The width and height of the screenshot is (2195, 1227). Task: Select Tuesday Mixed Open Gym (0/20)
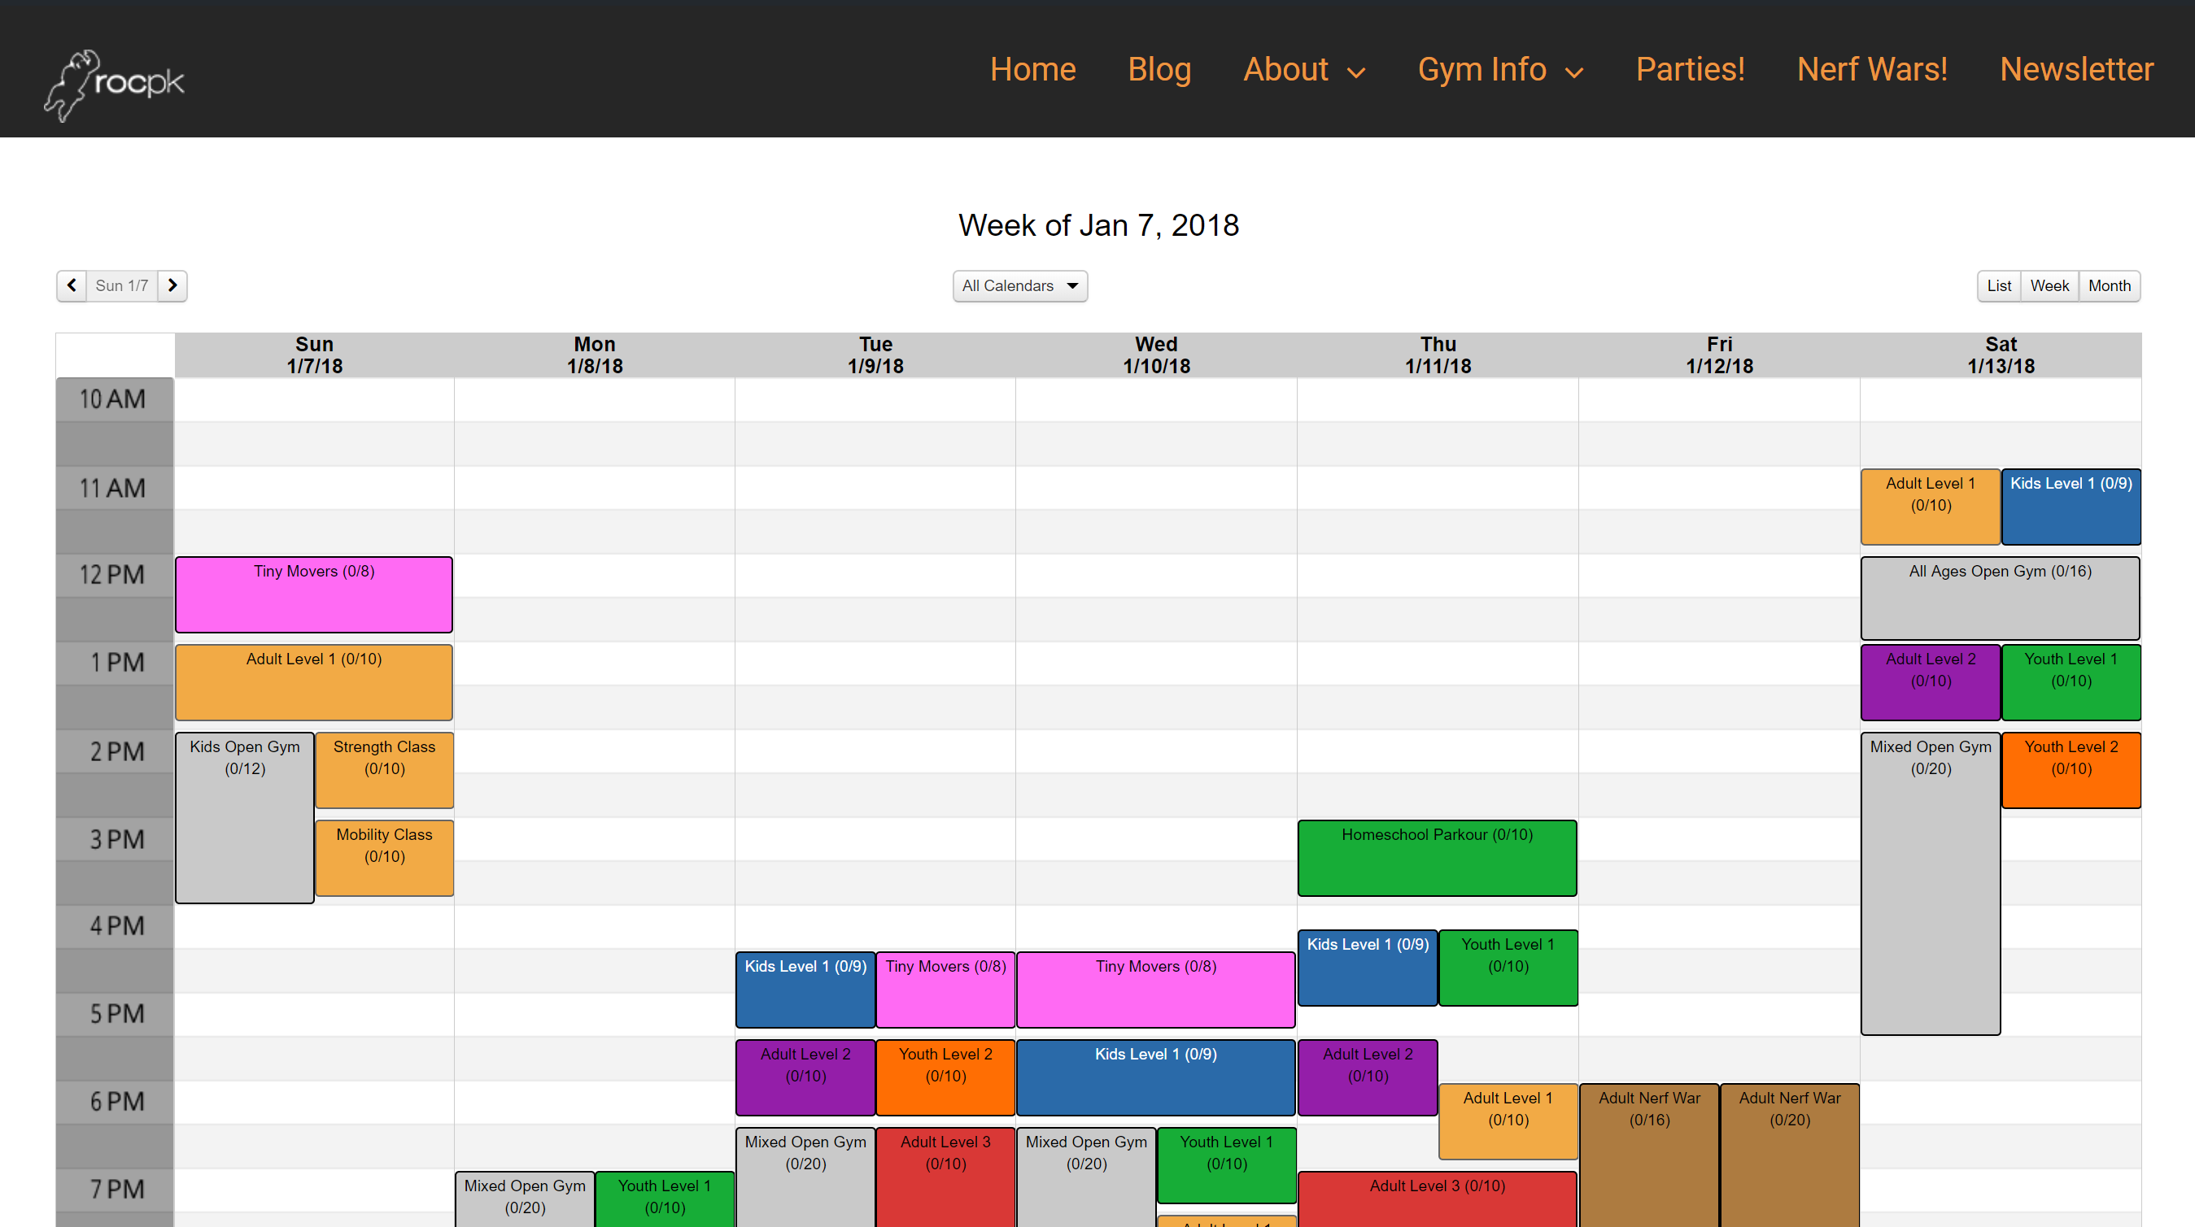click(805, 1177)
